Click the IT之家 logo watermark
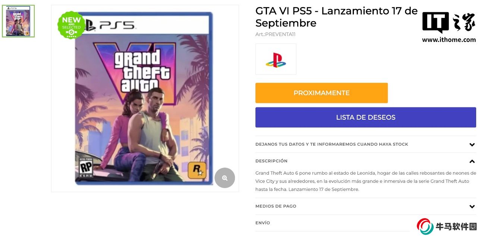 tap(449, 23)
